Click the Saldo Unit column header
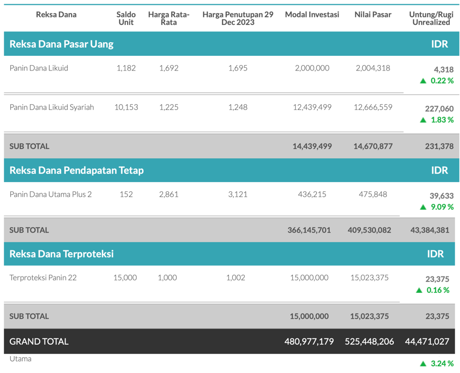Viewport: 460px width, 373px height. [x=126, y=18]
